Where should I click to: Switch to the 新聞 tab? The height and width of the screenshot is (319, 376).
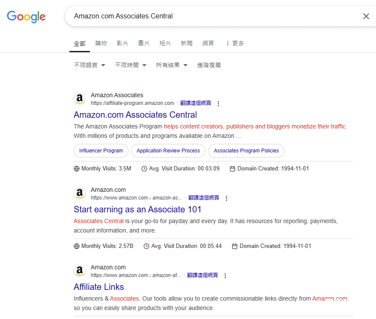point(187,43)
